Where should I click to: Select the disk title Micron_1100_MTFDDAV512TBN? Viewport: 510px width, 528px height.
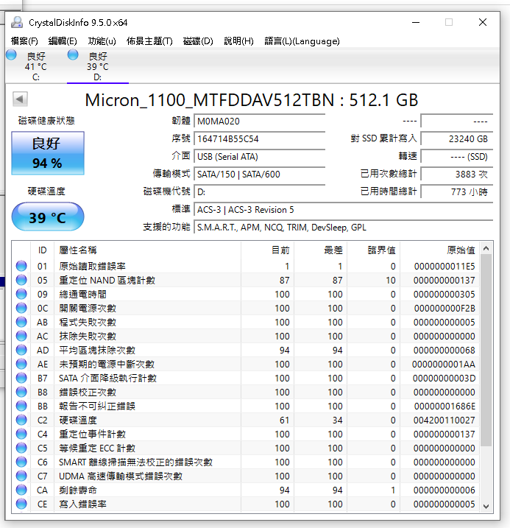tap(210, 100)
